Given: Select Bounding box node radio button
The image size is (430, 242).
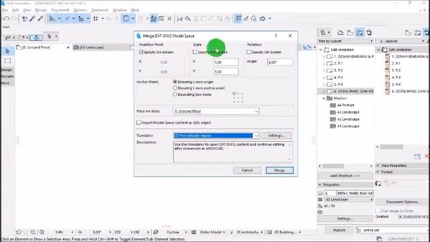Looking at the screenshot, I should click(x=175, y=94).
